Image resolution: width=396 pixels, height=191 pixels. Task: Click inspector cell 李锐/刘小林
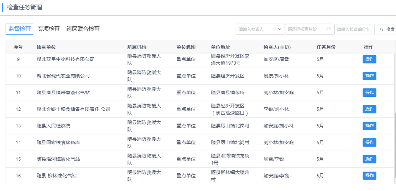276,109
